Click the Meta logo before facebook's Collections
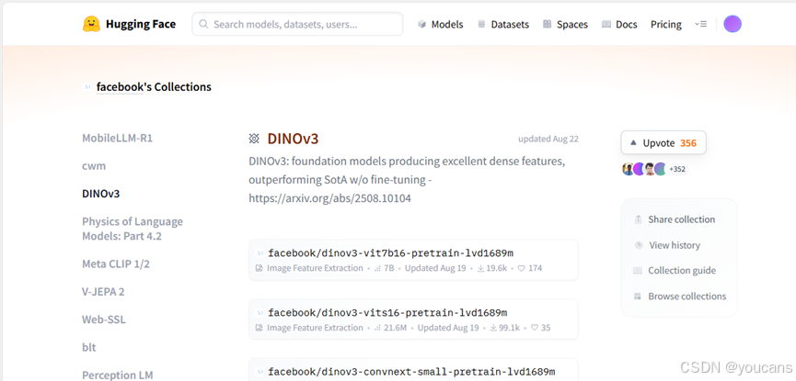The height and width of the screenshot is (381, 796). pyautogui.click(x=87, y=87)
